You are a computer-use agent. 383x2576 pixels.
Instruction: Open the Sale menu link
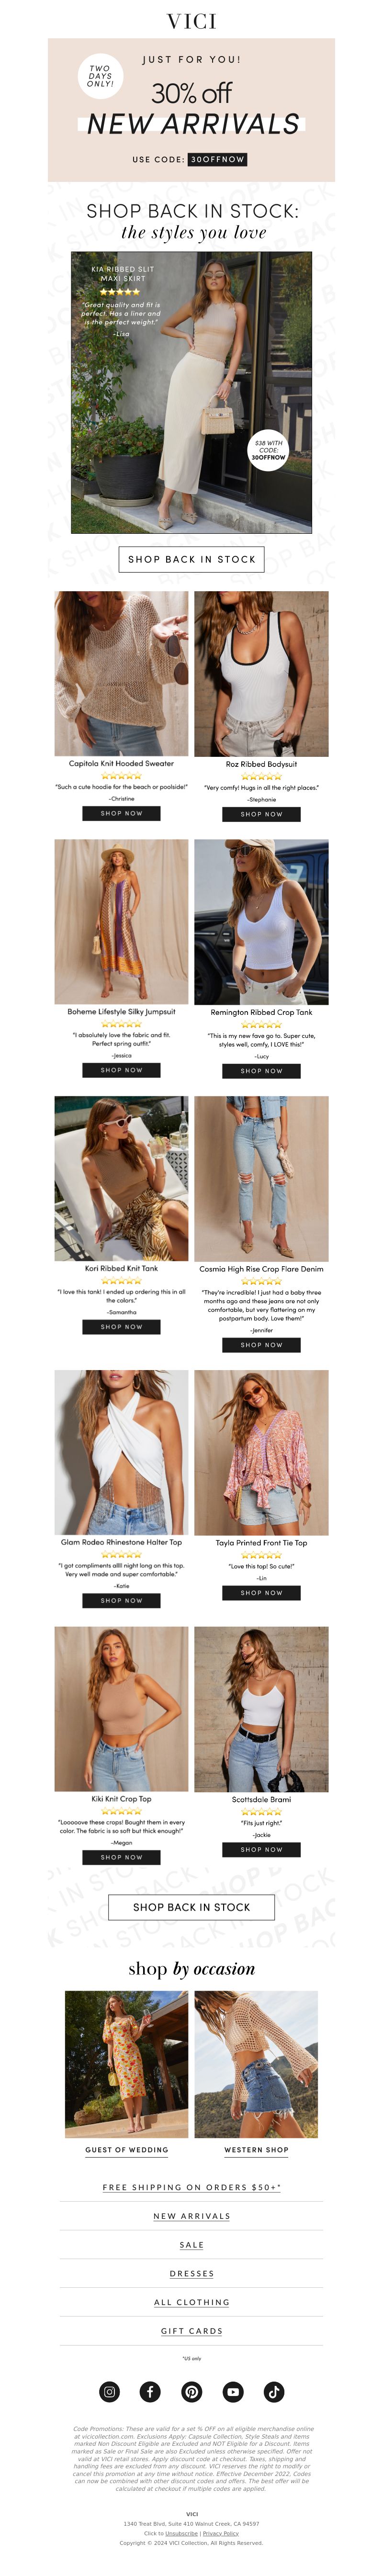[191, 2245]
